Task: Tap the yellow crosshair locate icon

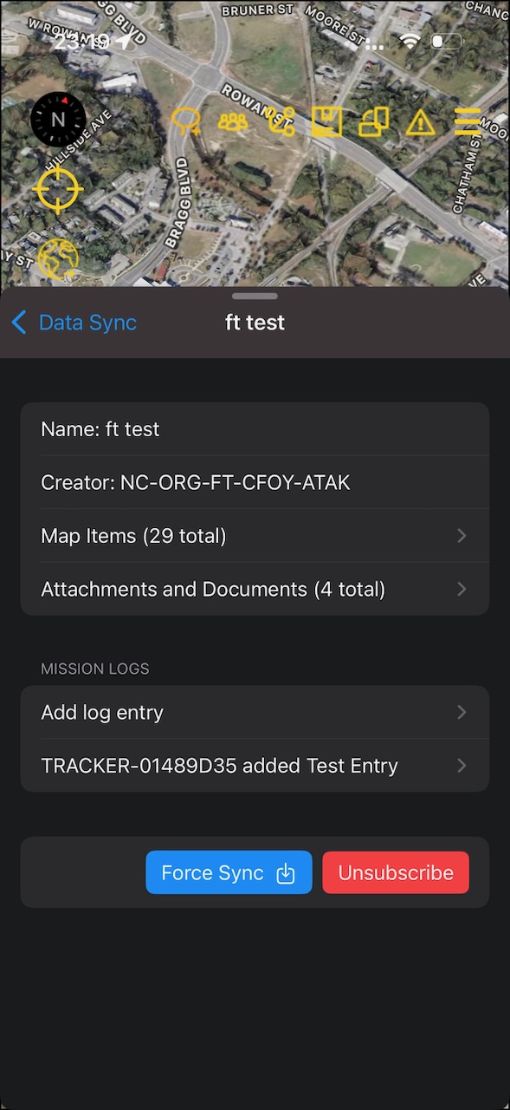Action: tap(58, 189)
